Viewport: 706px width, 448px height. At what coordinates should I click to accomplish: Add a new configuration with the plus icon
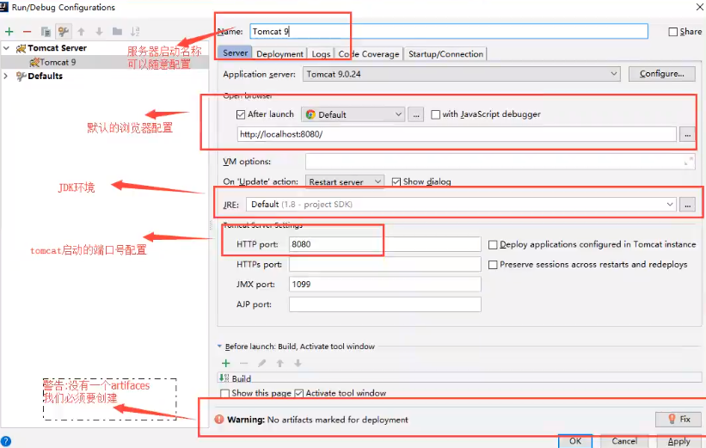click(9, 32)
